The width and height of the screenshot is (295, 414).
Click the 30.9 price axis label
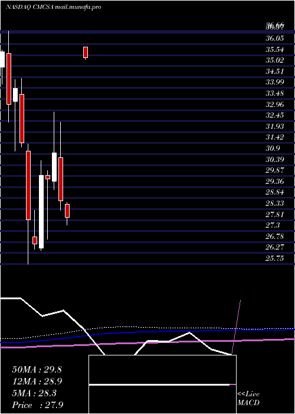click(273, 148)
